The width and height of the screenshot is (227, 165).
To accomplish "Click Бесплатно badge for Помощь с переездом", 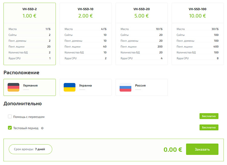I will click(x=209, y=116).
